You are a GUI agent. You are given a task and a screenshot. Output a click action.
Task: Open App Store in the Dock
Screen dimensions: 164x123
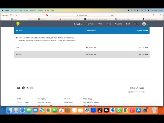coord(139,110)
